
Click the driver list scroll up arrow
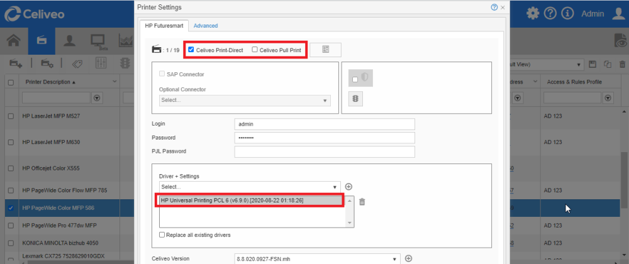[x=349, y=200]
